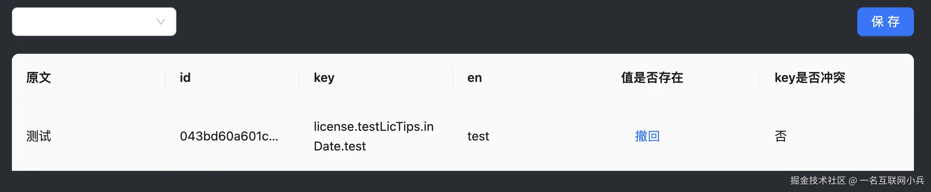Click the license.testLicTips.inDate.test key cell
This screenshot has width=931, height=192.
coord(373,136)
